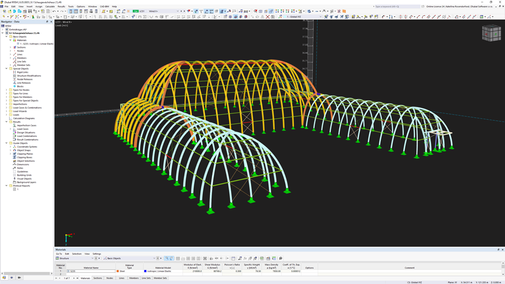Switch to the Member Sets tab
505x284 pixels.
click(x=160, y=278)
